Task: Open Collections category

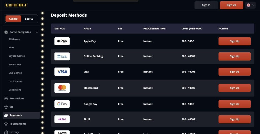Action: pos(15,90)
